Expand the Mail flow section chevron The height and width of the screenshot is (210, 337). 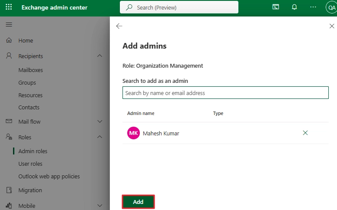click(x=99, y=121)
